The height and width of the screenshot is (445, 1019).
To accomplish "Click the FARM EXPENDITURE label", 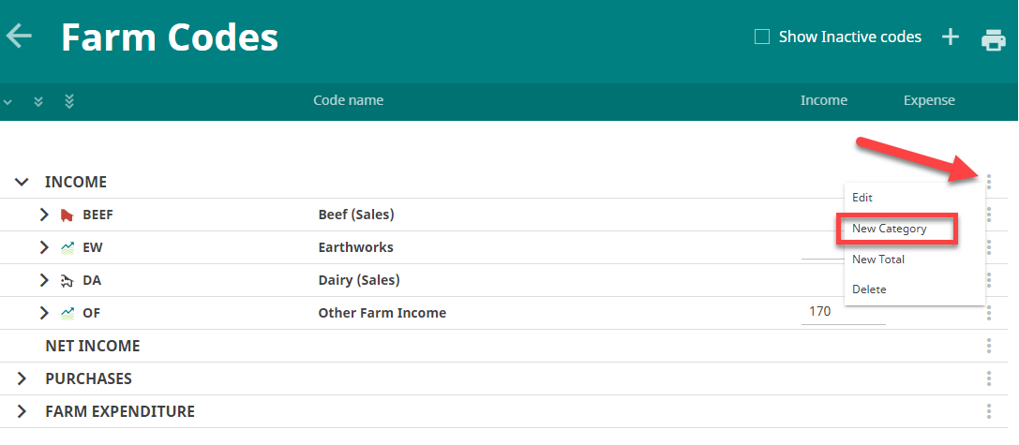I will pos(120,411).
